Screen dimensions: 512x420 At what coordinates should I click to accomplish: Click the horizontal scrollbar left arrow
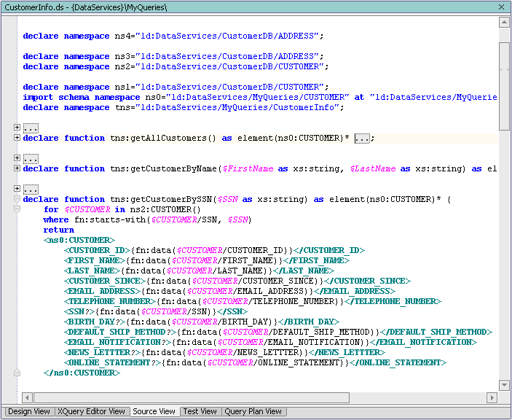[x=27, y=398]
